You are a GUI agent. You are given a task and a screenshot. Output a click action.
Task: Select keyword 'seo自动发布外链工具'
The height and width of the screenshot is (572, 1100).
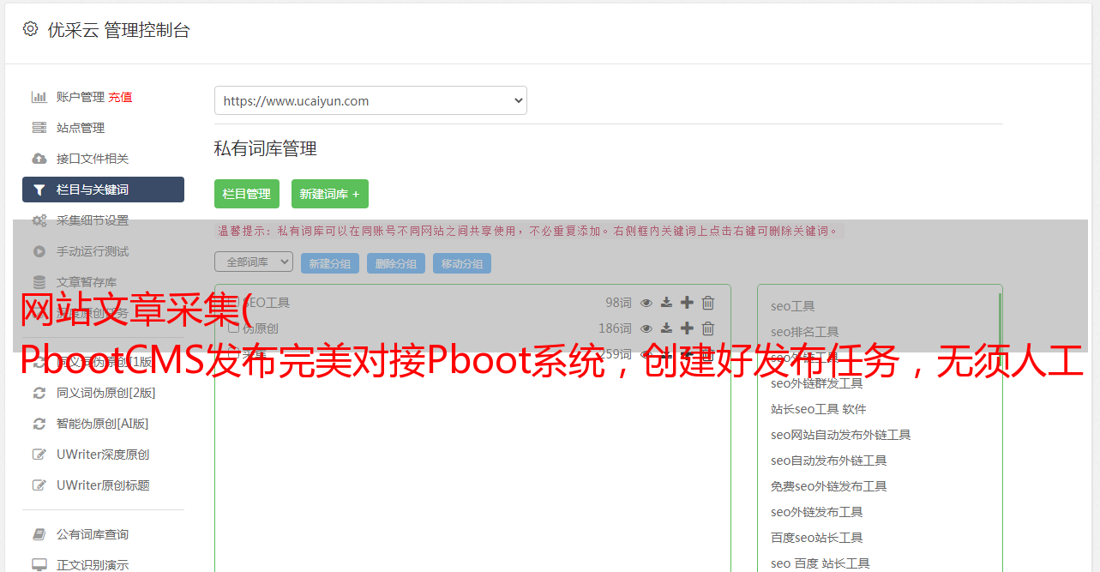coord(829,461)
